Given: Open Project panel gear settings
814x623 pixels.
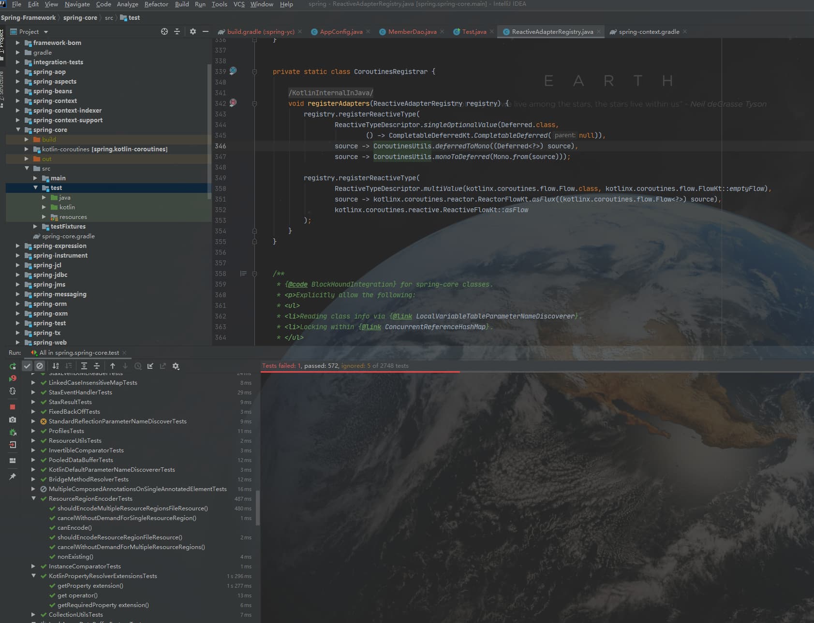Looking at the screenshot, I should tap(193, 31).
